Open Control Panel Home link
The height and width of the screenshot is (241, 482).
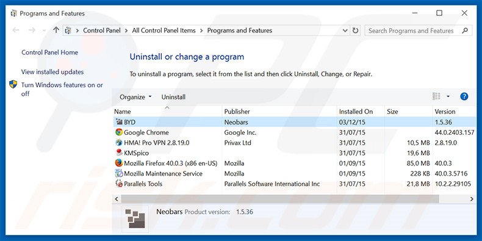50,52
